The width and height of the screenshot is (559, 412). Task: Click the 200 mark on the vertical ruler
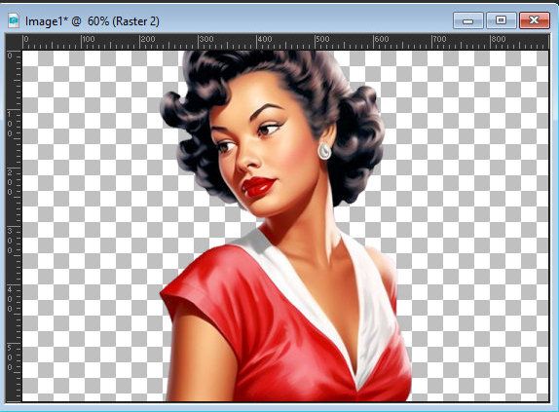coord(10,182)
